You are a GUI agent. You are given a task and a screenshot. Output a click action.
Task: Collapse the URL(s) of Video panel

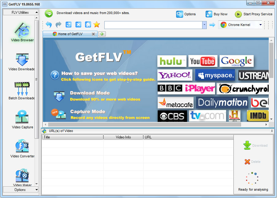tap(272, 131)
